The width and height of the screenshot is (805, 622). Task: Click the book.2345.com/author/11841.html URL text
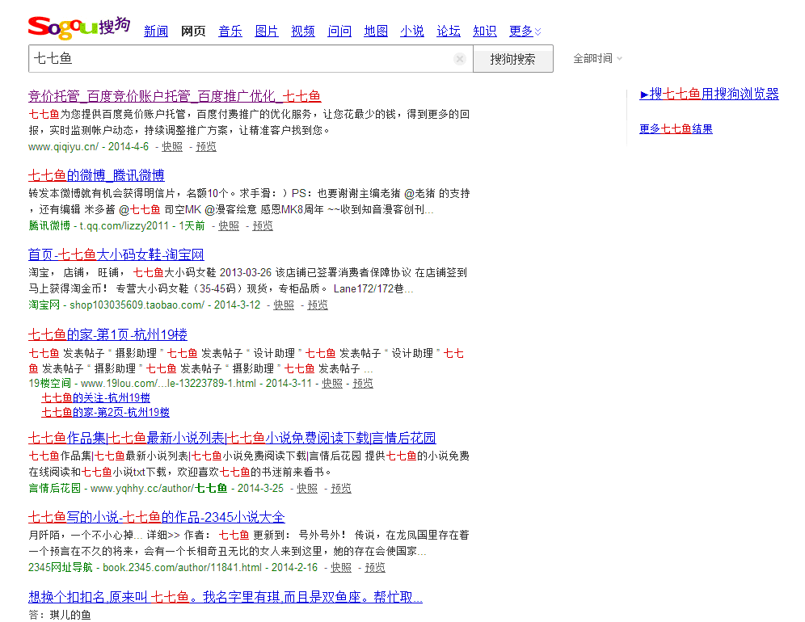point(182,568)
